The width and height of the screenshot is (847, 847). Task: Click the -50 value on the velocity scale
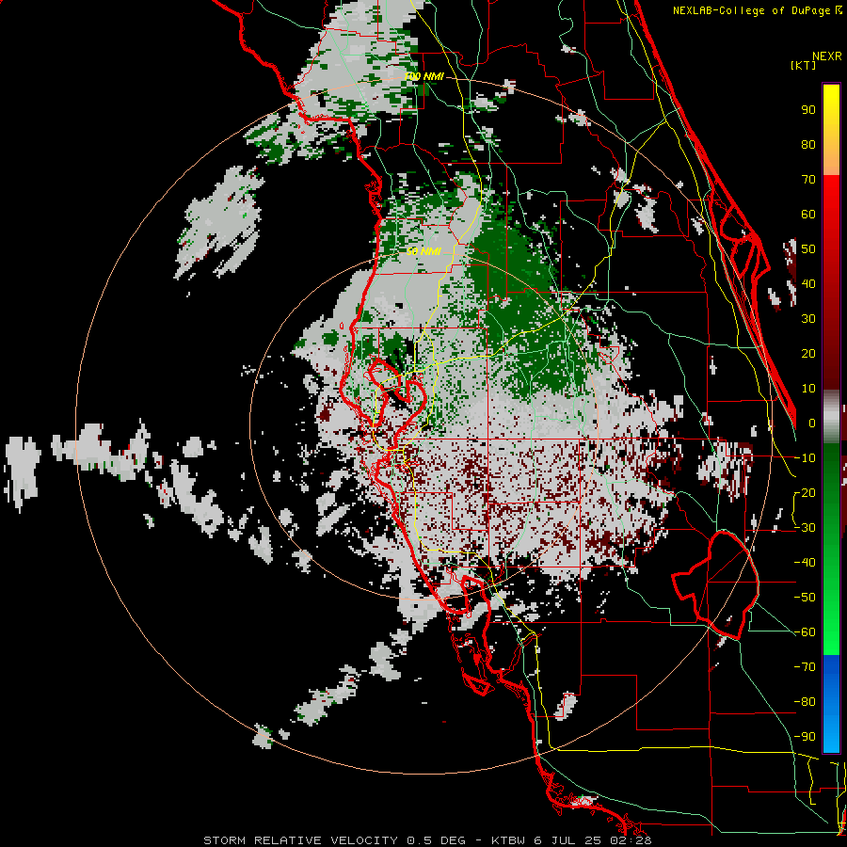tap(805, 598)
